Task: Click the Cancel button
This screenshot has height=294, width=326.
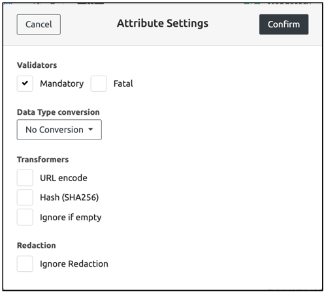Action: point(39,24)
